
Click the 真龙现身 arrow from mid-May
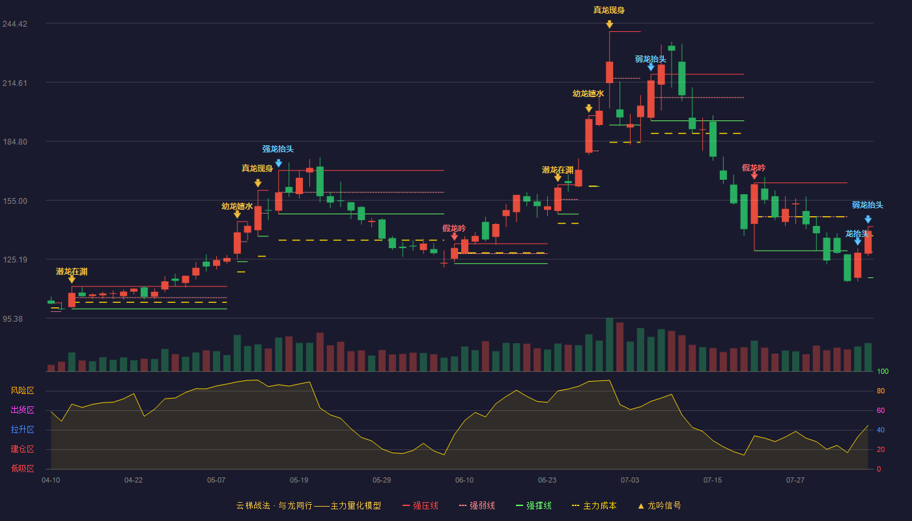[x=258, y=184]
